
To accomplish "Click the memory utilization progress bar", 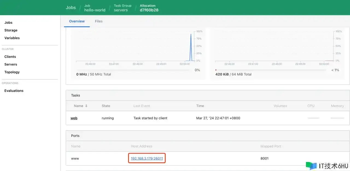I will tap(271, 70).
